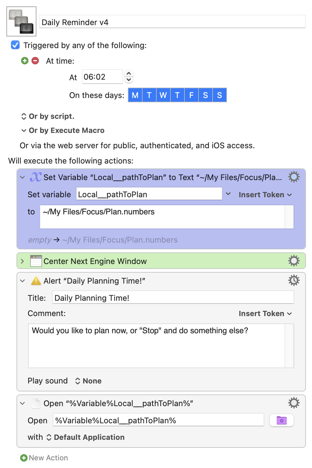Viewport: 312px width, 468px height.
Task: Toggle Friday in the days selector
Action: tap(191, 95)
